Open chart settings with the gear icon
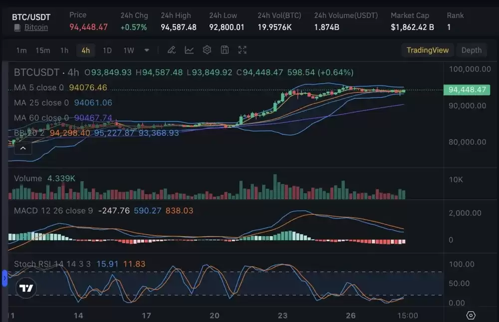The width and height of the screenshot is (499, 322). click(x=207, y=50)
